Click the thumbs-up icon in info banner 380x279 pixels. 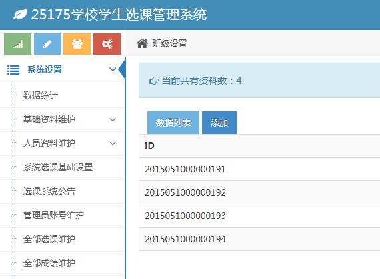pyautogui.click(x=153, y=81)
